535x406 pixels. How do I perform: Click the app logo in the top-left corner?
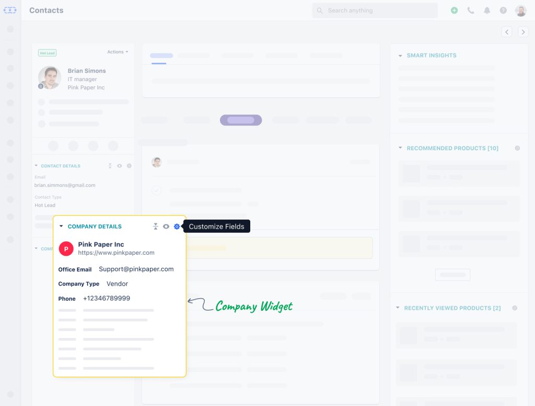click(x=10, y=10)
